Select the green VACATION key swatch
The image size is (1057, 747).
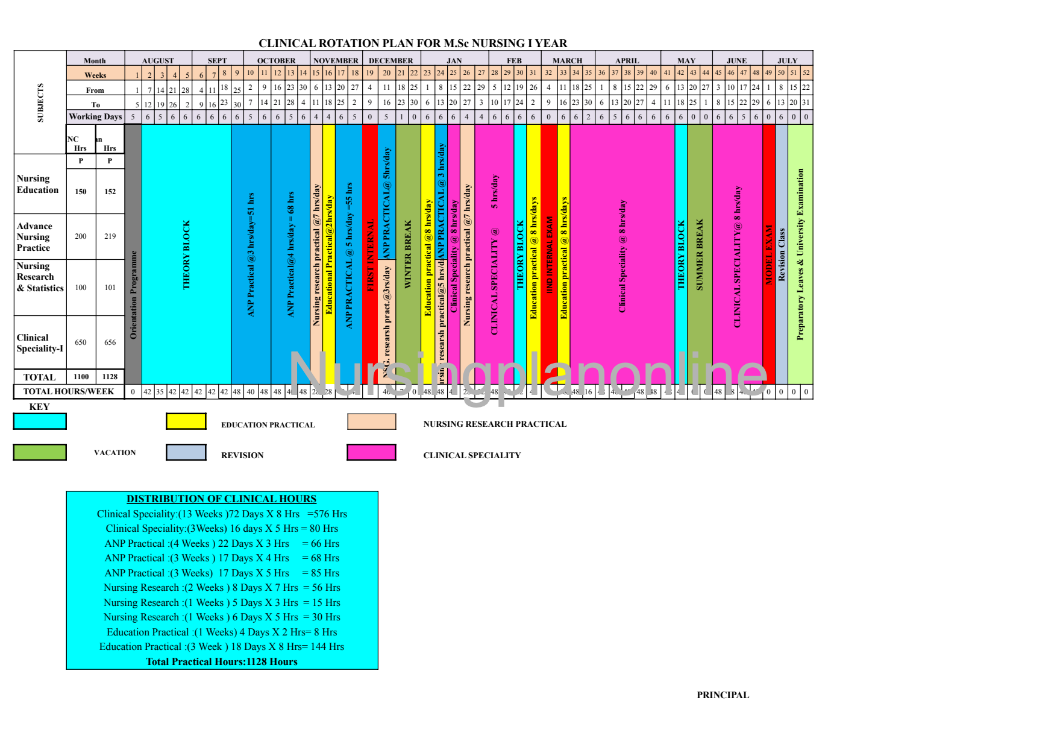click(39, 452)
